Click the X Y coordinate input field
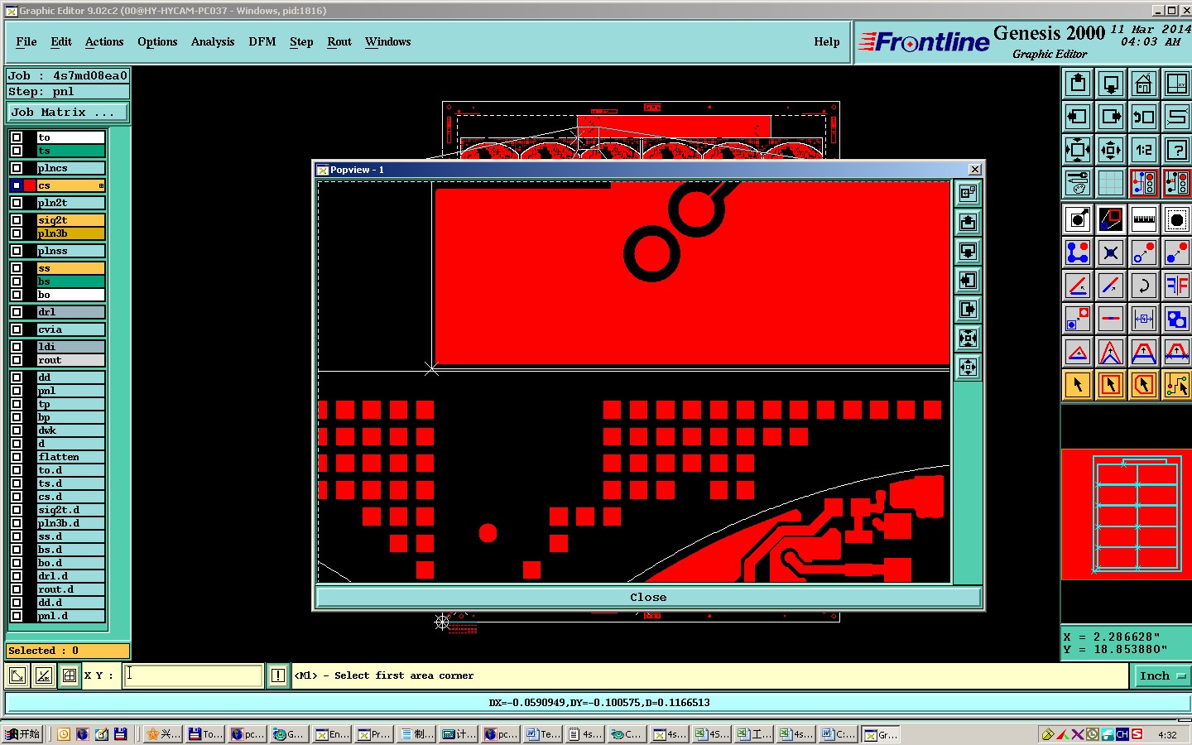This screenshot has width=1192, height=745. [194, 675]
